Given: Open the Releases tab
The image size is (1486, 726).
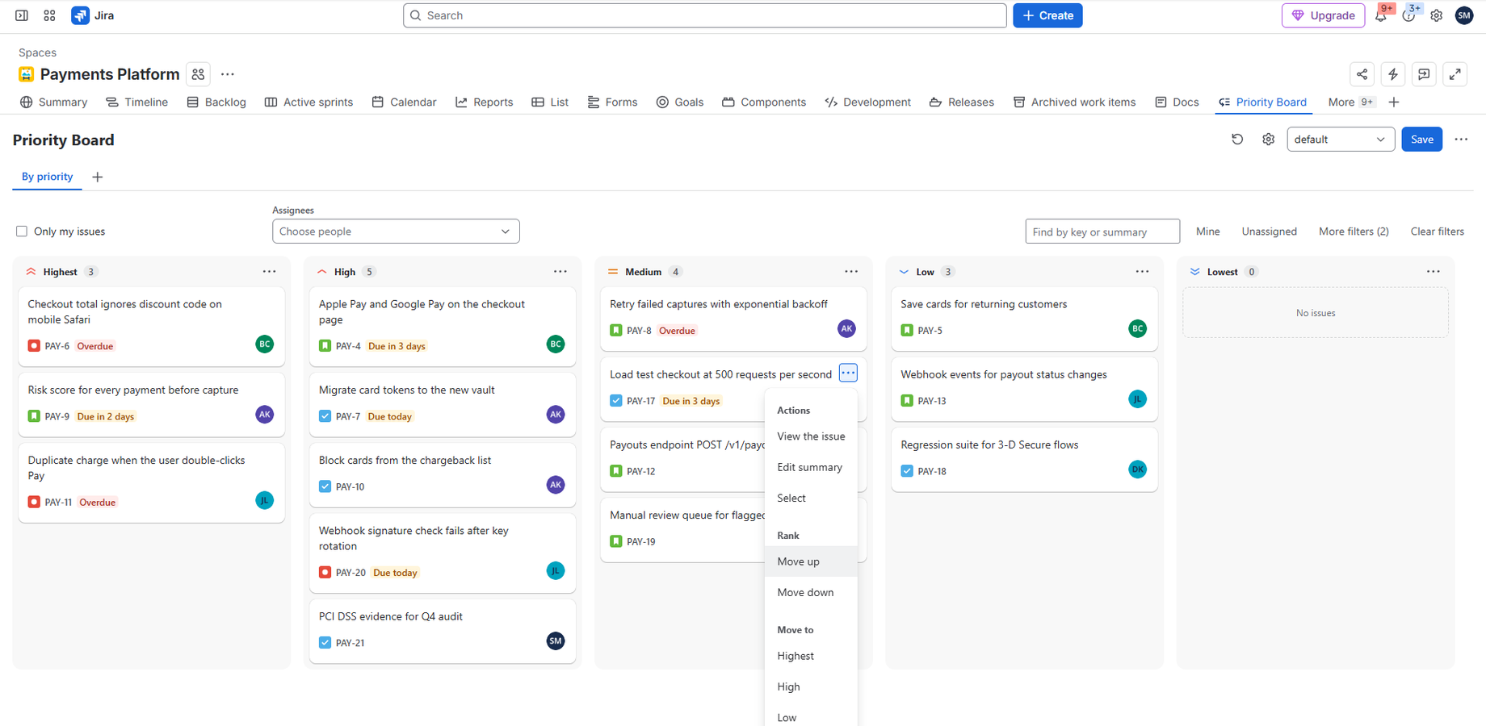Looking at the screenshot, I should (962, 102).
